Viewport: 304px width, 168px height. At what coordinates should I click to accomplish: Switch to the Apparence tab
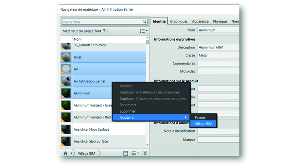[x=200, y=21]
